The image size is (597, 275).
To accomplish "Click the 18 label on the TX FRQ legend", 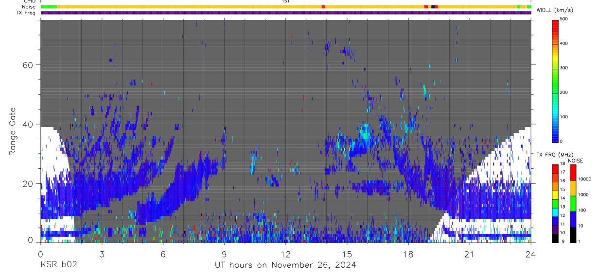I will point(562,163).
